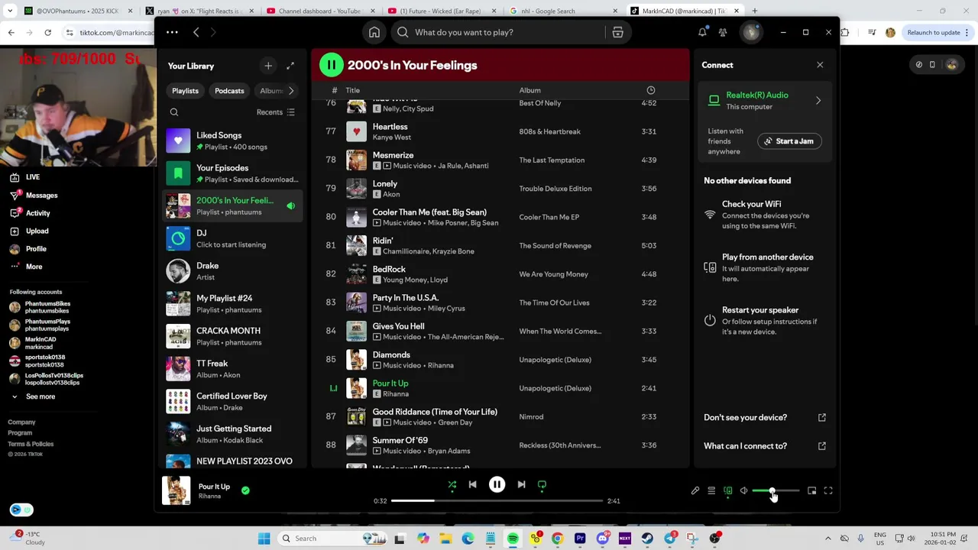Mute Spotify volume speaker icon
This screenshot has height=550, width=978.
pos(743,490)
